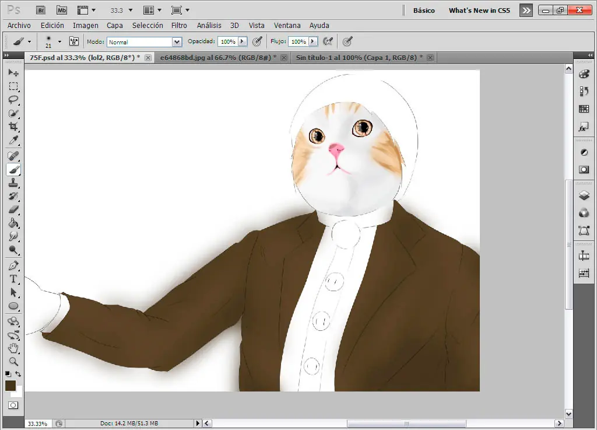Screen dimensions: 597x430
Task: Launch Mini Bridge
Action: (x=62, y=11)
